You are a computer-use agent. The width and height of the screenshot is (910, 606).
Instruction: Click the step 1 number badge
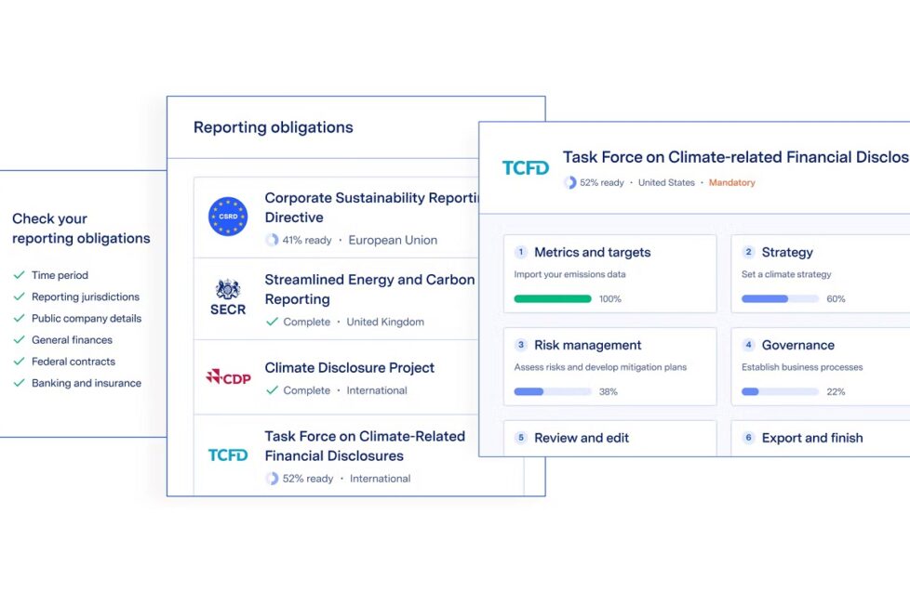[521, 252]
